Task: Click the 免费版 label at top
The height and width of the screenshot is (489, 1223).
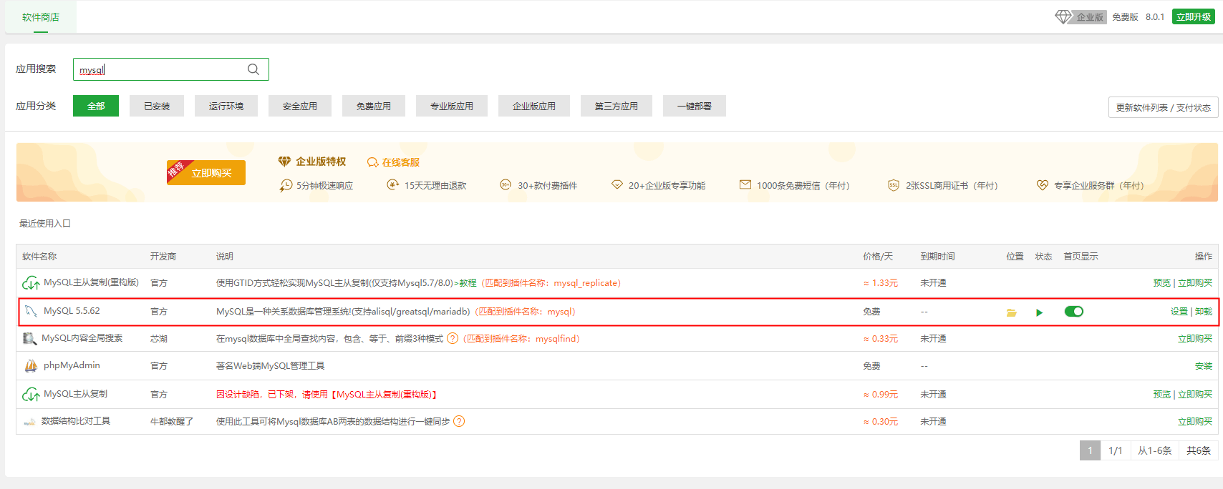Action: point(1125,17)
